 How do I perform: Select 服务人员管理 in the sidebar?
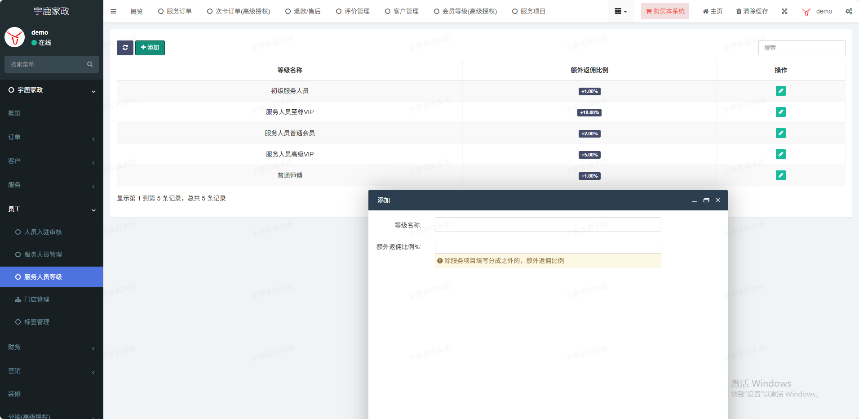(43, 254)
